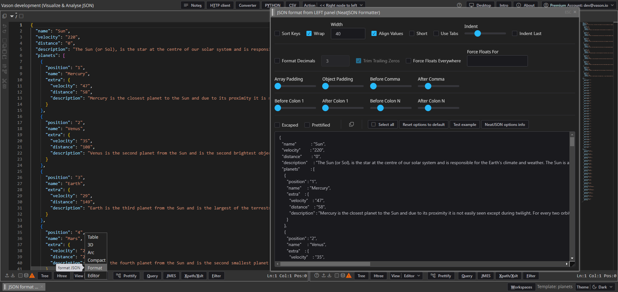Click the upload icon in left panel toolbar
The image size is (618, 292).
coord(7,276)
